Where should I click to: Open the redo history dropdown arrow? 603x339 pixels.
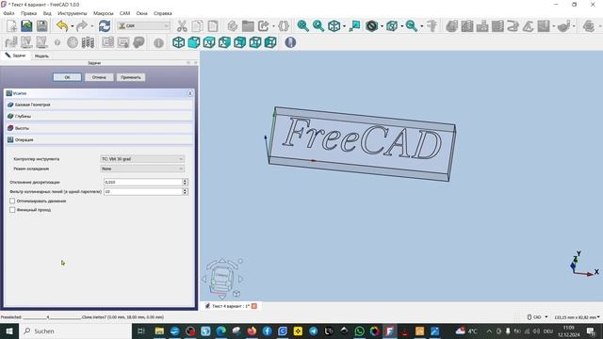click(92, 26)
